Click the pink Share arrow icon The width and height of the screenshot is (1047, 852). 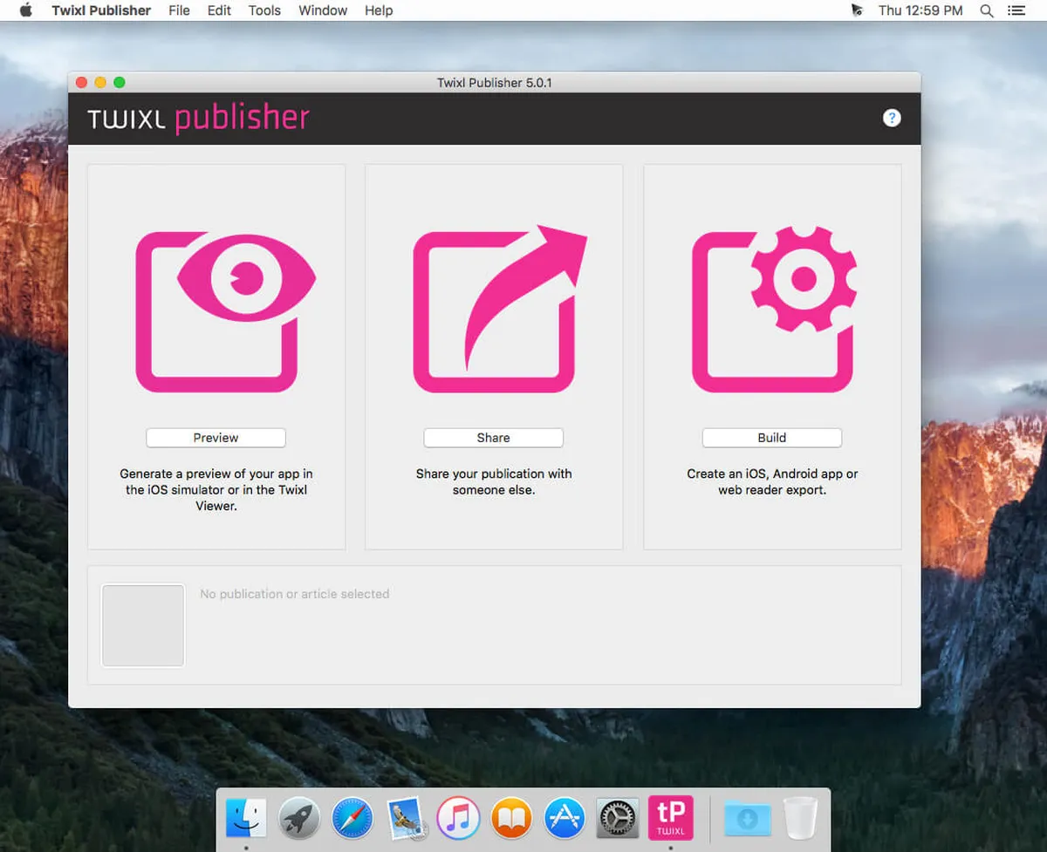pyautogui.click(x=497, y=311)
